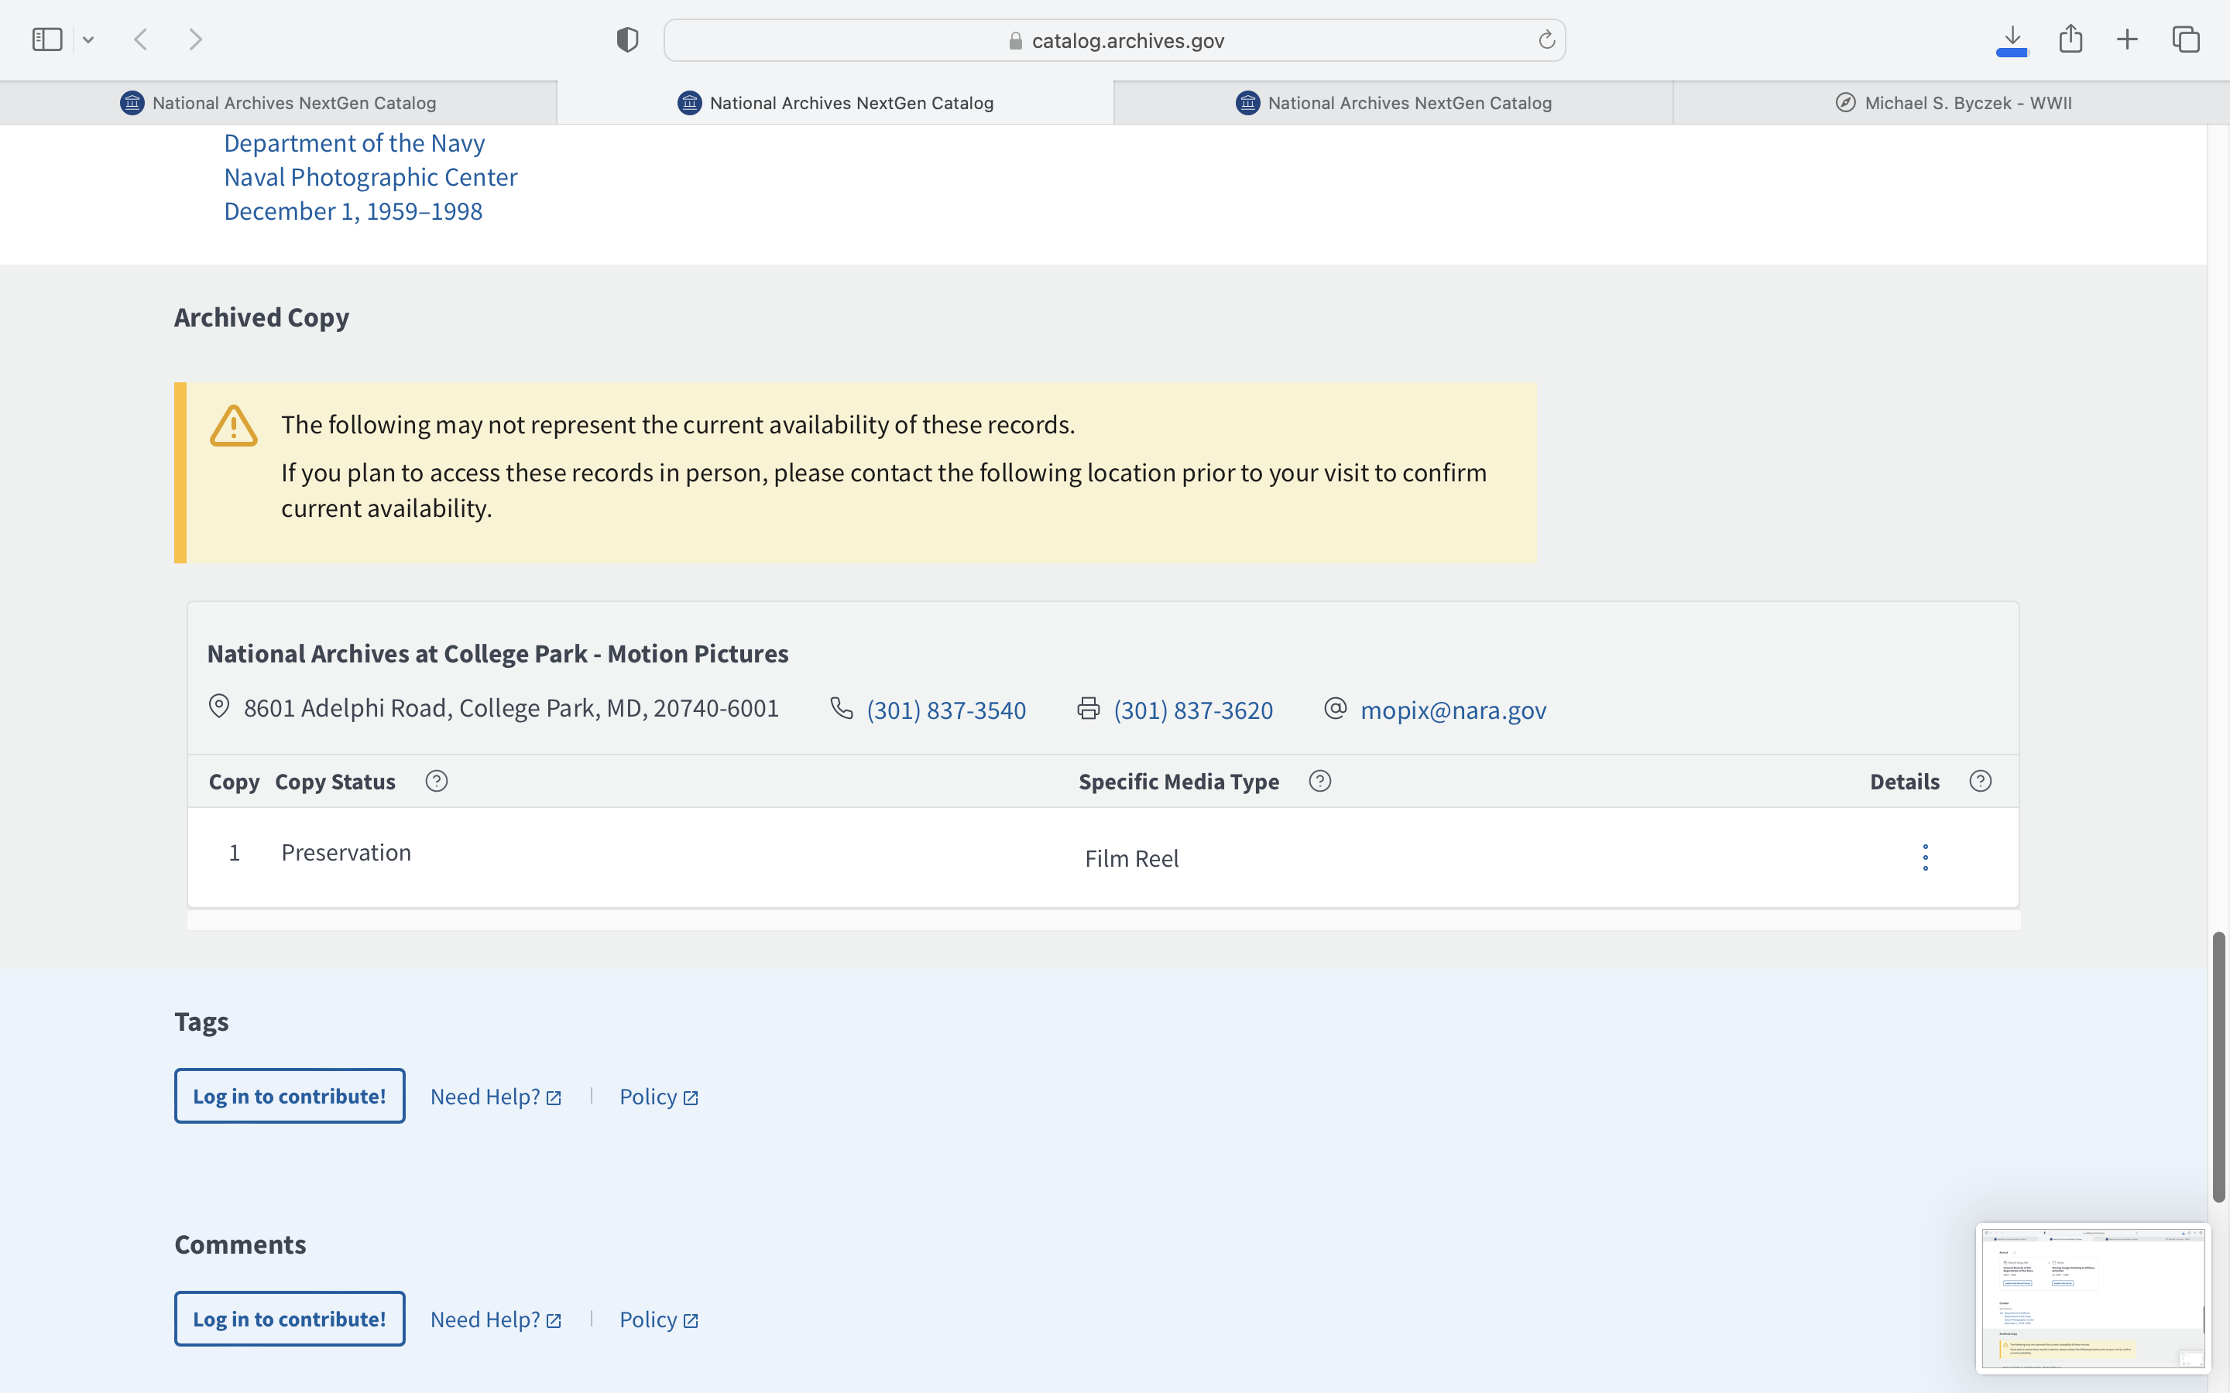2230x1393 pixels.
Task: Open the Naval Photographic Center link
Action: click(370, 177)
